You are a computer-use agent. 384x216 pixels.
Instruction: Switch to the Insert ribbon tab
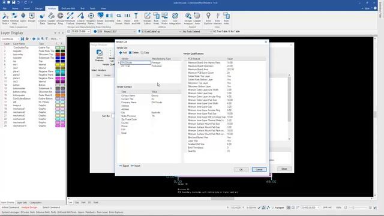(26, 8)
